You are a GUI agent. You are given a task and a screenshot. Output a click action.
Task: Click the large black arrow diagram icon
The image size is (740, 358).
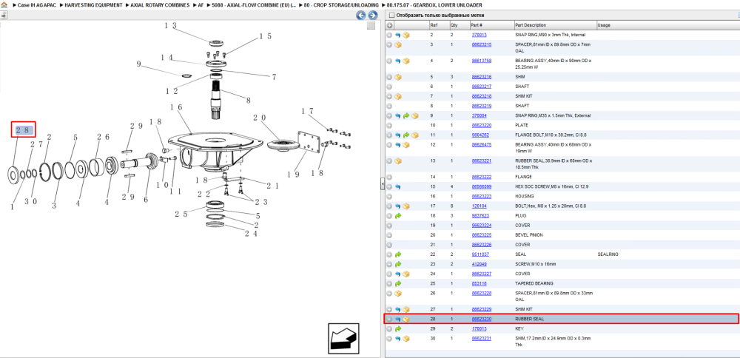coord(343,338)
